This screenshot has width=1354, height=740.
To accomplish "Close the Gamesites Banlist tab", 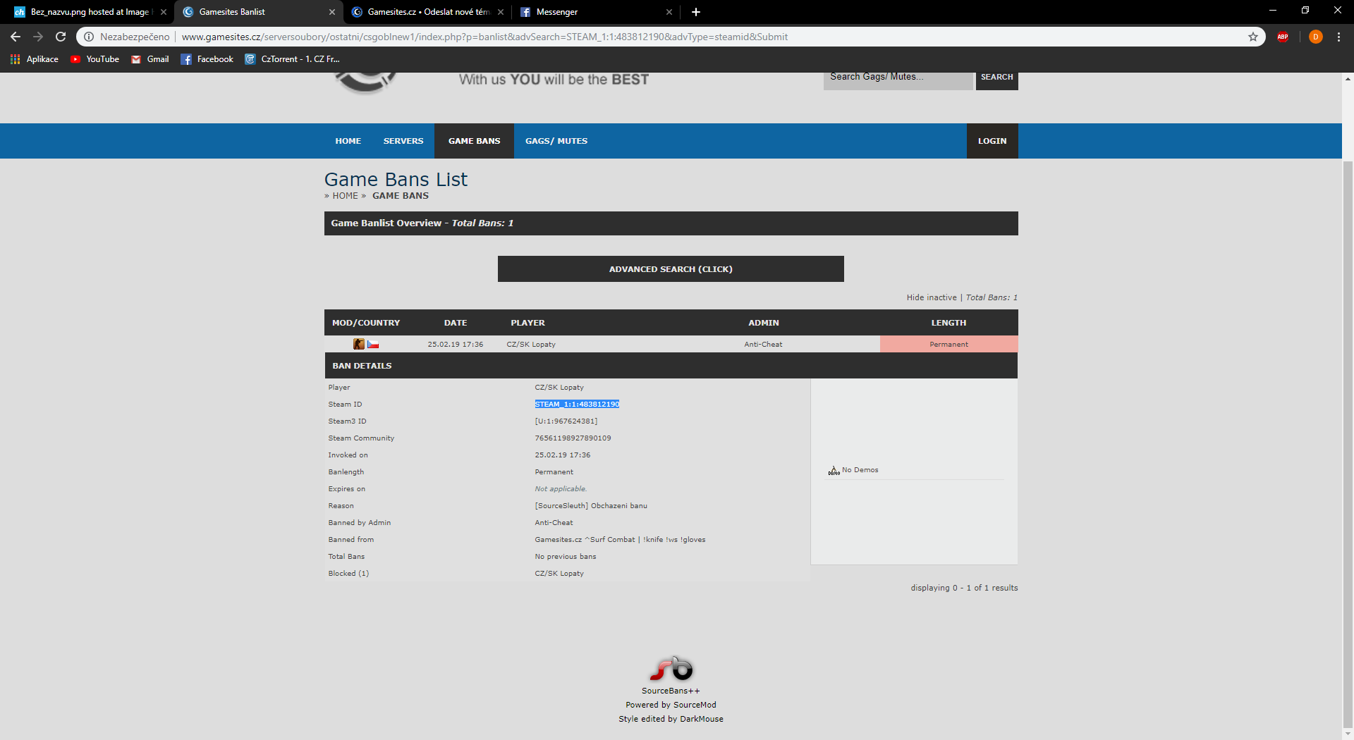I will pos(332,12).
